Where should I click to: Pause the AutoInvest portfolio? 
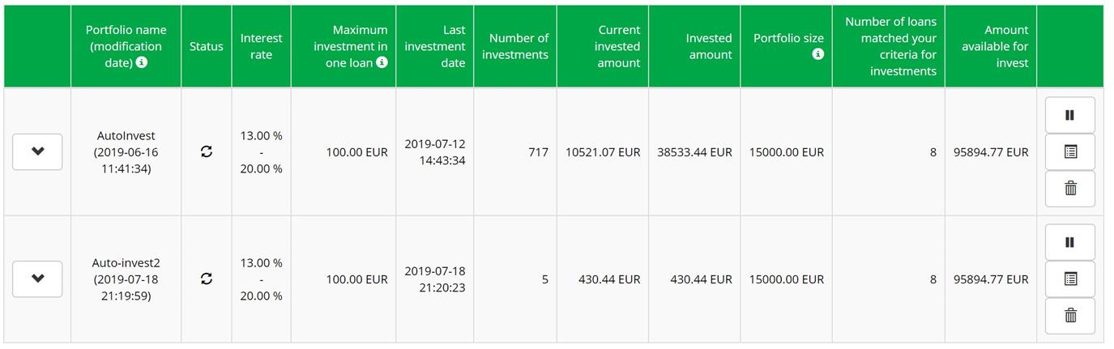coord(1069,115)
